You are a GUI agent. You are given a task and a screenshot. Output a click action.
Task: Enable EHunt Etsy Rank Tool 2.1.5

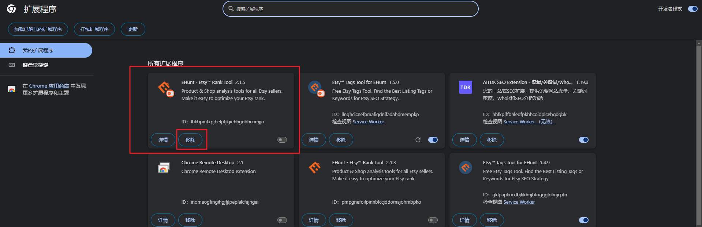[282, 140]
